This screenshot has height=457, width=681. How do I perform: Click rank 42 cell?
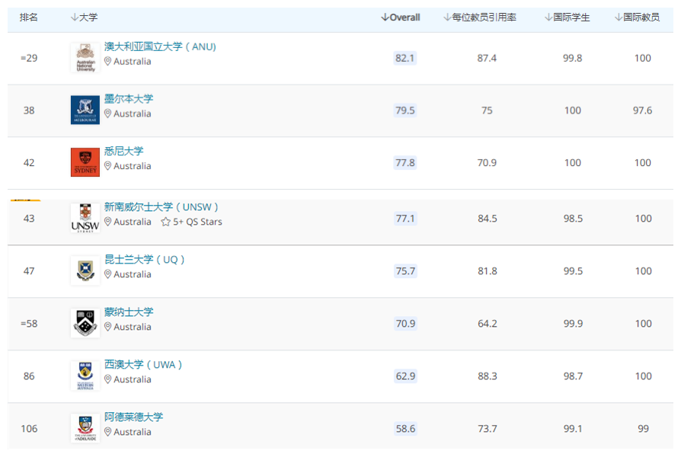click(29, 162)
